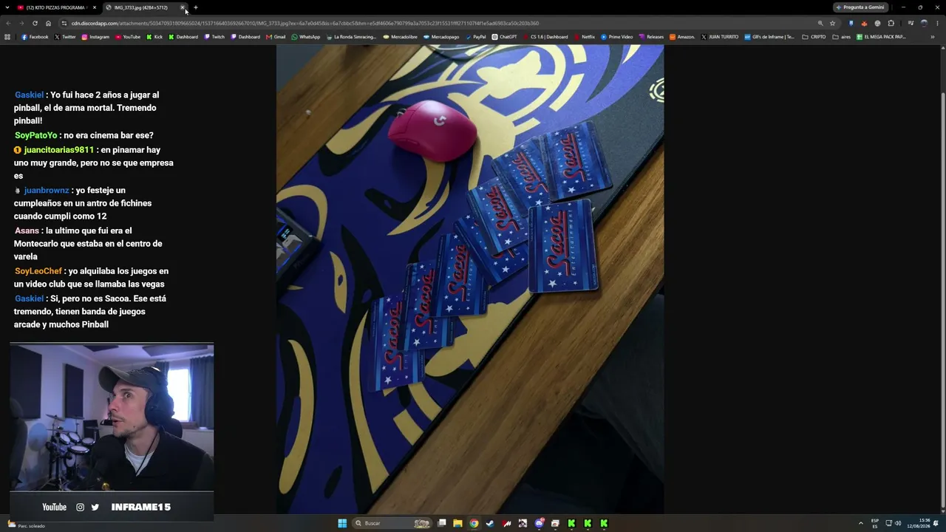Open the apps grid shortcut
The height and width of the screenshot is (532, 946).
(x=7, y=37)
